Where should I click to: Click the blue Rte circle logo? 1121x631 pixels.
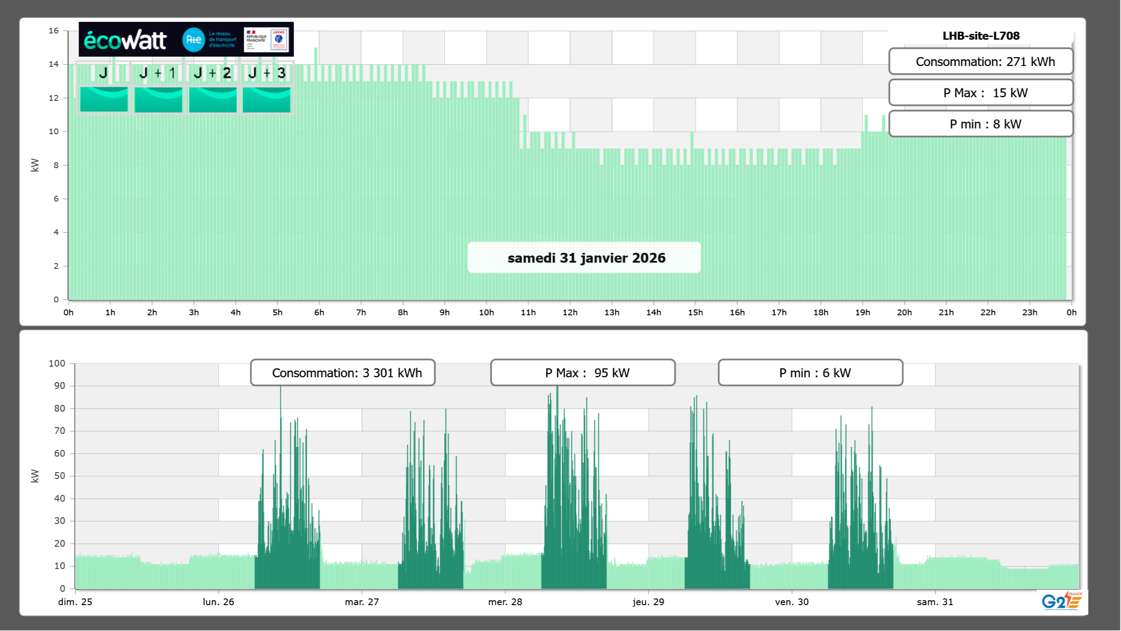point(193,40)
